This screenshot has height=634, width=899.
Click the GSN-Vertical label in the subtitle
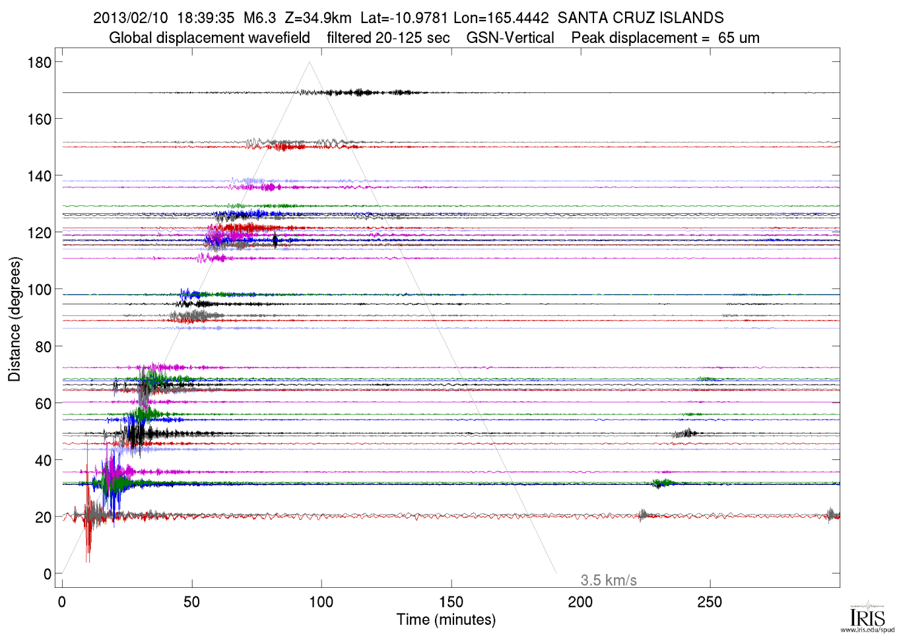tap(510, 38)
